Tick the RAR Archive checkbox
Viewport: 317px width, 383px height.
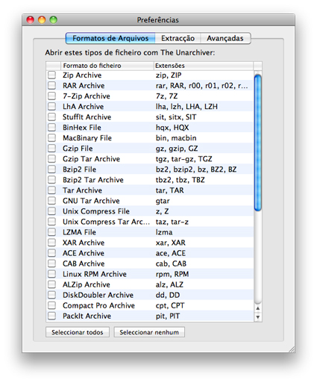51,85
